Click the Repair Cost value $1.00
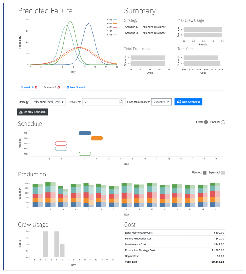 tap(221, 256)
